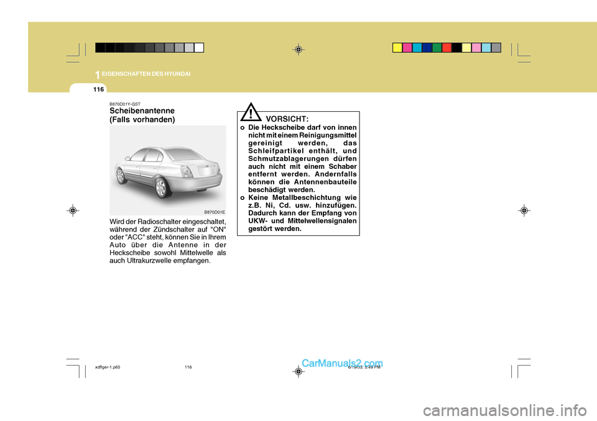Click the "VORSICHT:" caution title
Image resolution: width=597 pixels, height=421 pixels.
[287, 119]
